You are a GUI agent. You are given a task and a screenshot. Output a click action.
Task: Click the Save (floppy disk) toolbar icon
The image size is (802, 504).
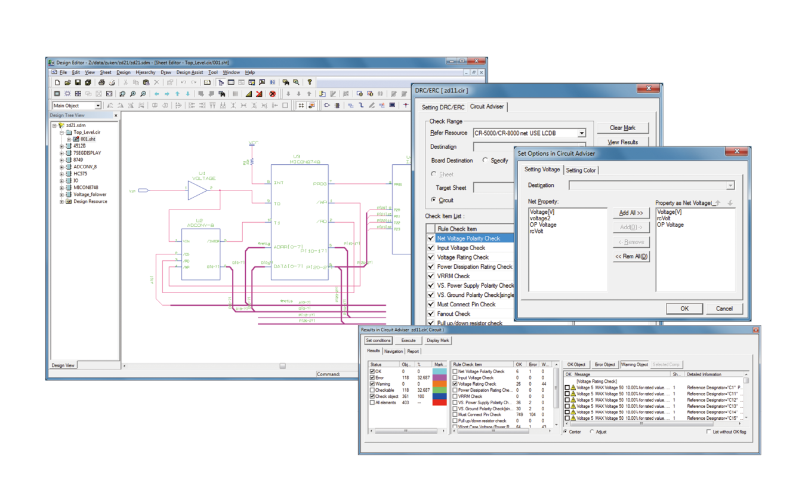tap(78, 82)
